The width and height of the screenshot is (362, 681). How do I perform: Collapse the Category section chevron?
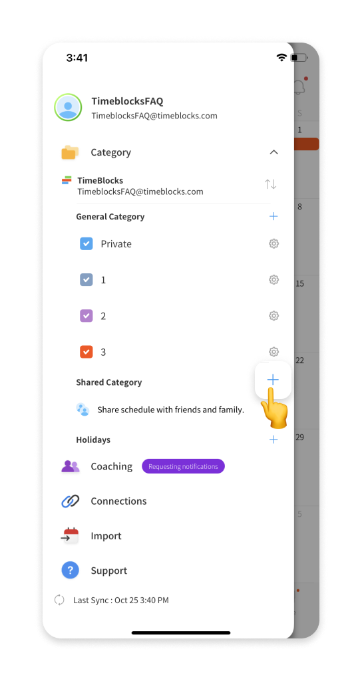click(273, 152)
